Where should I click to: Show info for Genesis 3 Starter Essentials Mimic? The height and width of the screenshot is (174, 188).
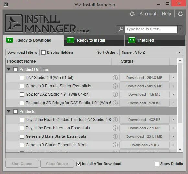[115, 145]
